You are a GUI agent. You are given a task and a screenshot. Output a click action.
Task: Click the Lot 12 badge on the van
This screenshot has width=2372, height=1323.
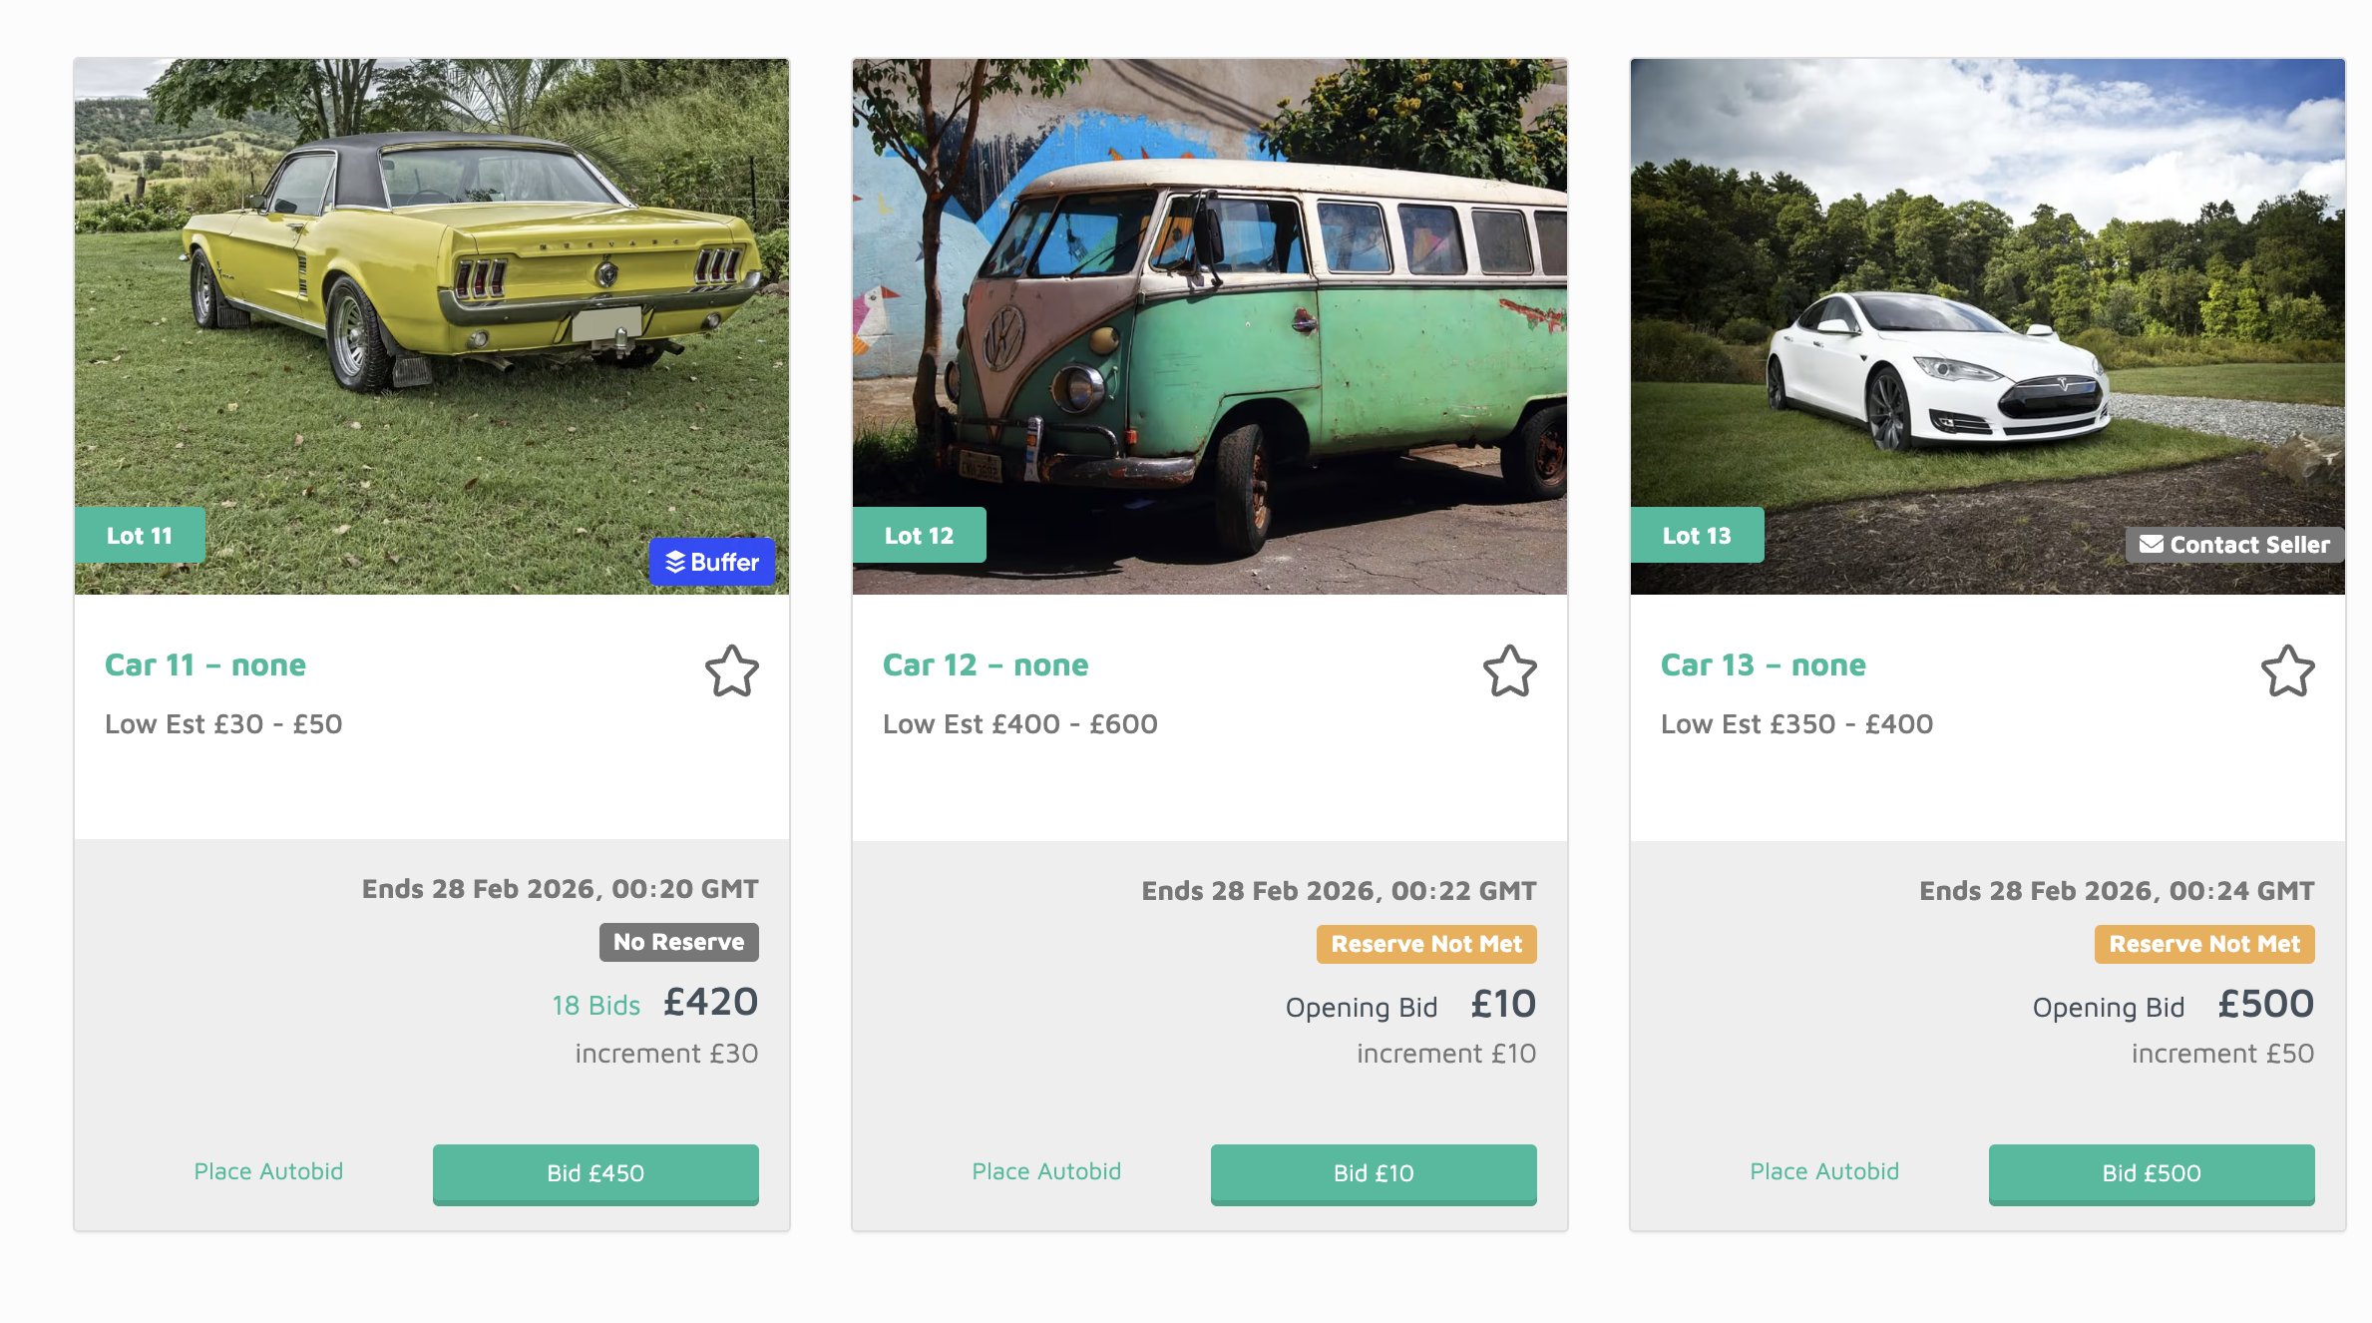pos(919,535)
